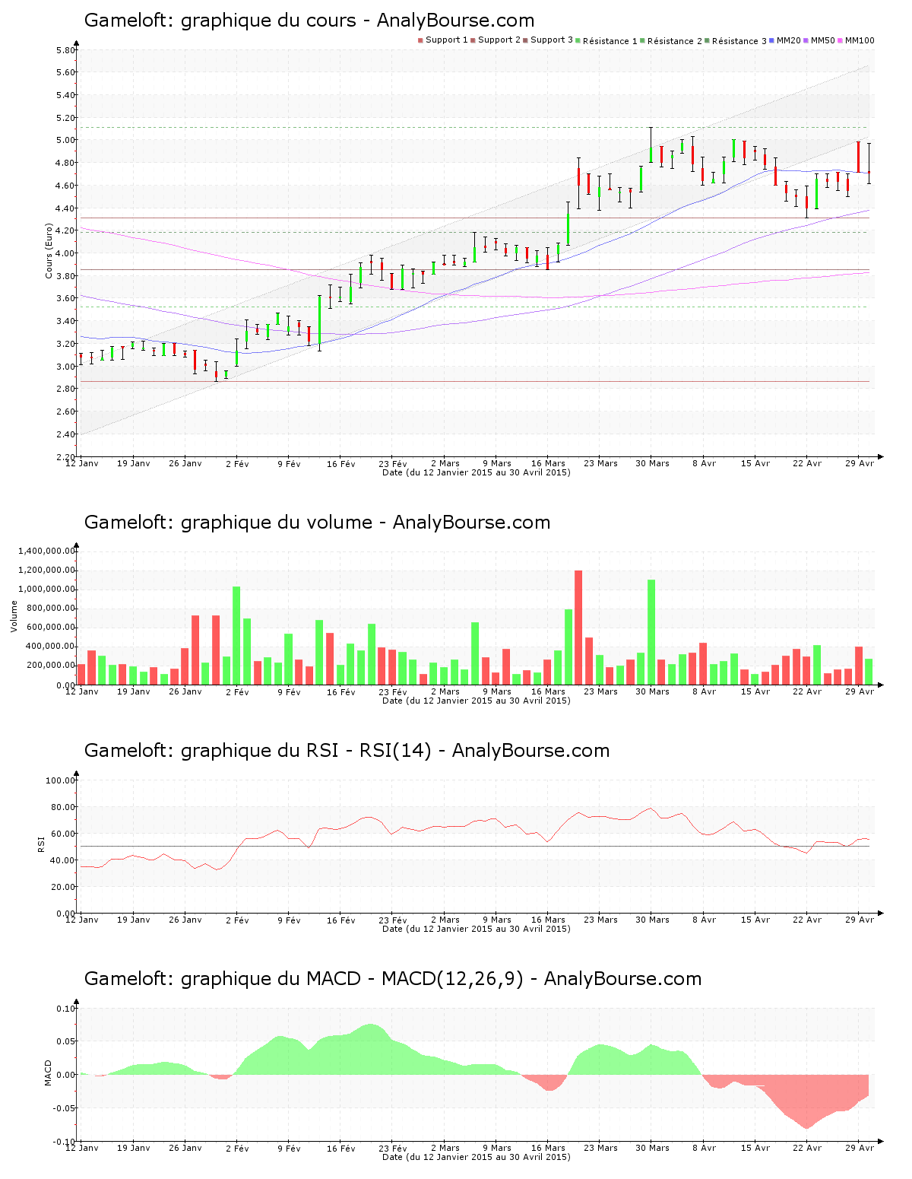Click the vertical 'MACD' axis label
This screenshot has width=912, height=1179.
49,1073
